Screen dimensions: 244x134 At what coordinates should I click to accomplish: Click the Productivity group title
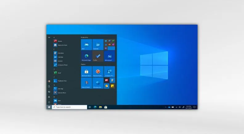point(84,37)
